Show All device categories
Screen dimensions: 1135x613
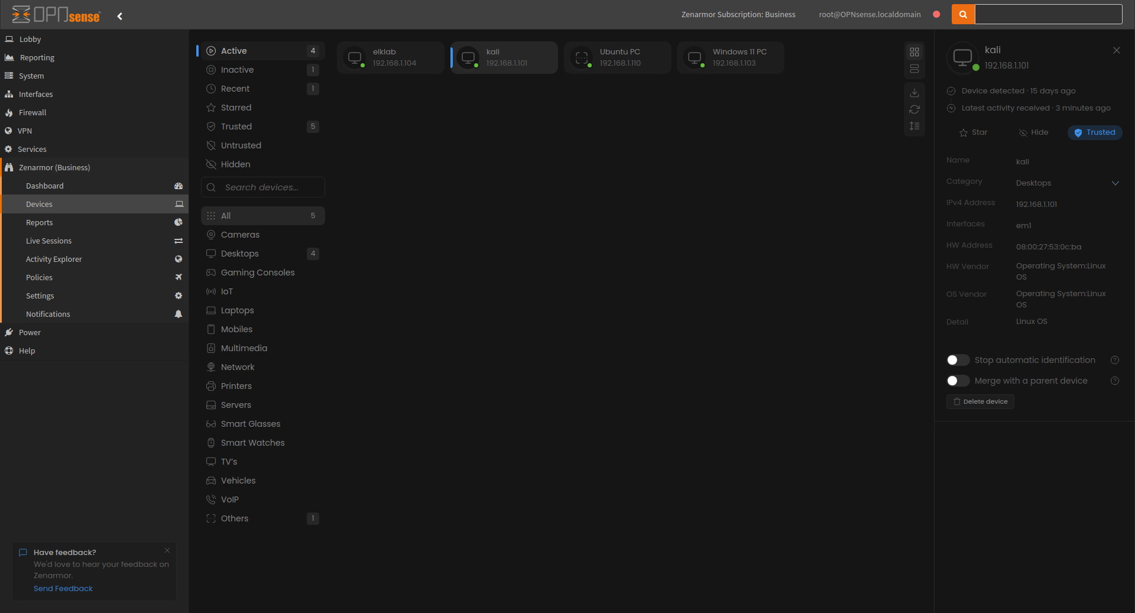262,216
